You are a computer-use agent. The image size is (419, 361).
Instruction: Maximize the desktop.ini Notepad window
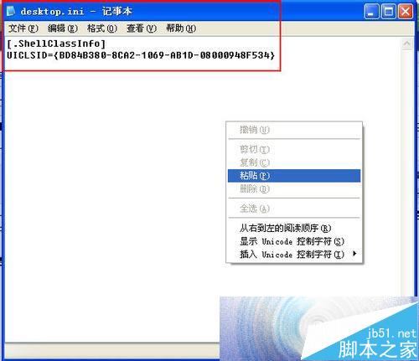click(x=388, y=12)
